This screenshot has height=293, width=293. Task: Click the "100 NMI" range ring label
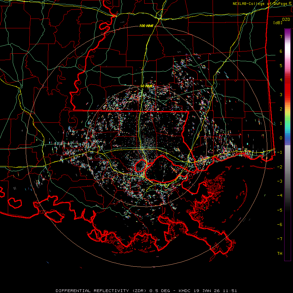146,26
